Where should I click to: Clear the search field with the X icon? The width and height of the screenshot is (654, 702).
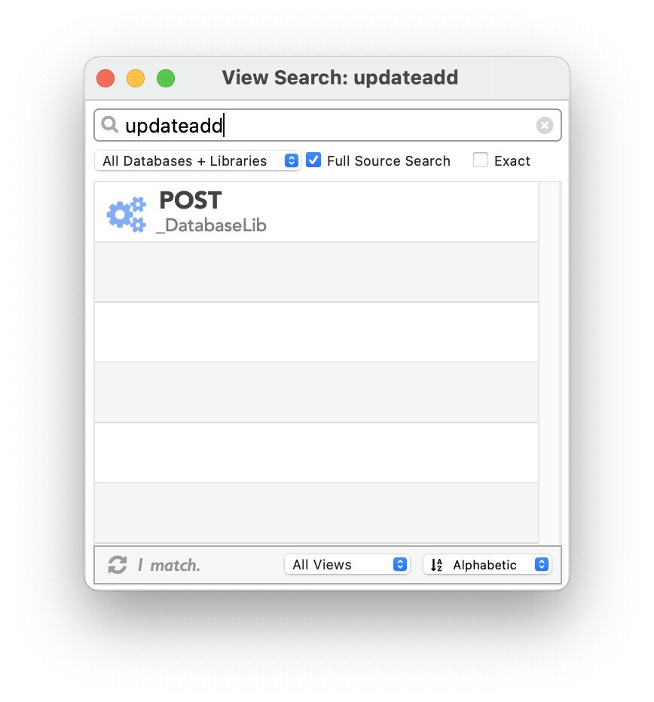coord(545,125)
